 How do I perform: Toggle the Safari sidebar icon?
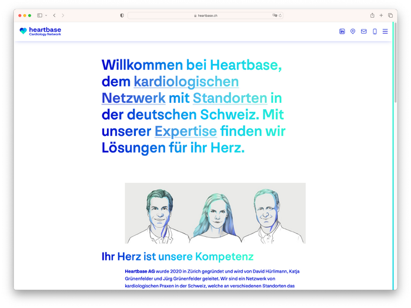point(39,15)
